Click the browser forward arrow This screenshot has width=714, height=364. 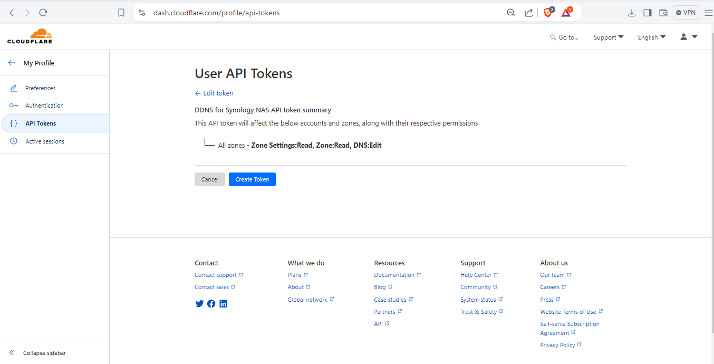27,13
